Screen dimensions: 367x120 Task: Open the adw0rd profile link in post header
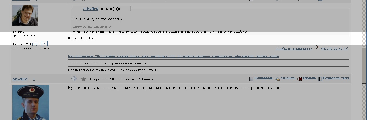[x=20, y=79]
